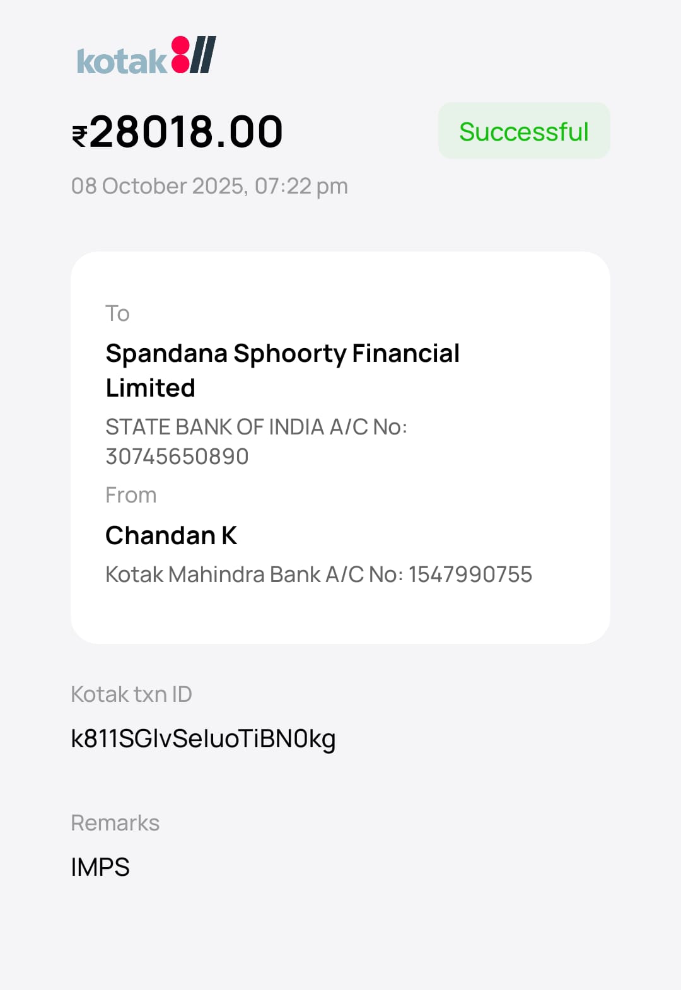The height and width of the screenshot is (990, 681).
Task: Click the IMPS remark value
Action: click(x=100, y=867)
